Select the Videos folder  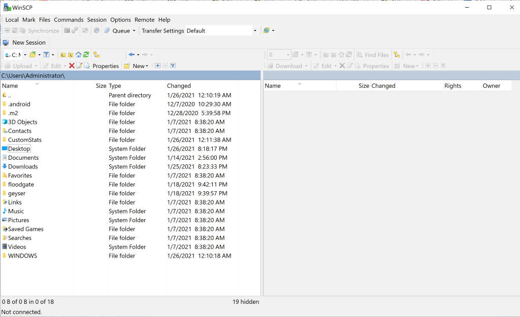[x=17, y=247]
